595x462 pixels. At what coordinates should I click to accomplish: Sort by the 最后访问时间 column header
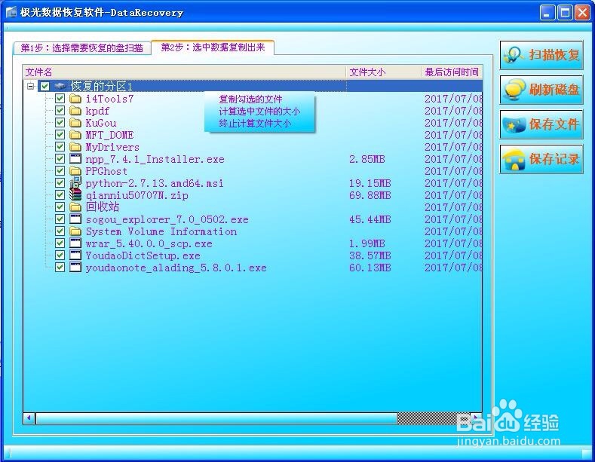click(452, 72)
